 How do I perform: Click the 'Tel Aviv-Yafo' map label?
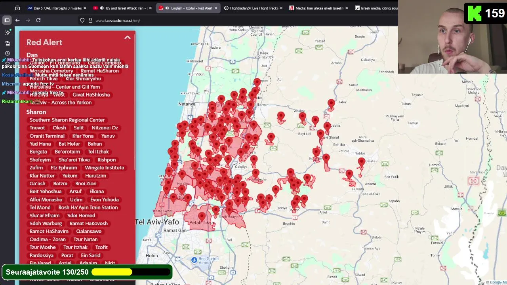point(157,222)
